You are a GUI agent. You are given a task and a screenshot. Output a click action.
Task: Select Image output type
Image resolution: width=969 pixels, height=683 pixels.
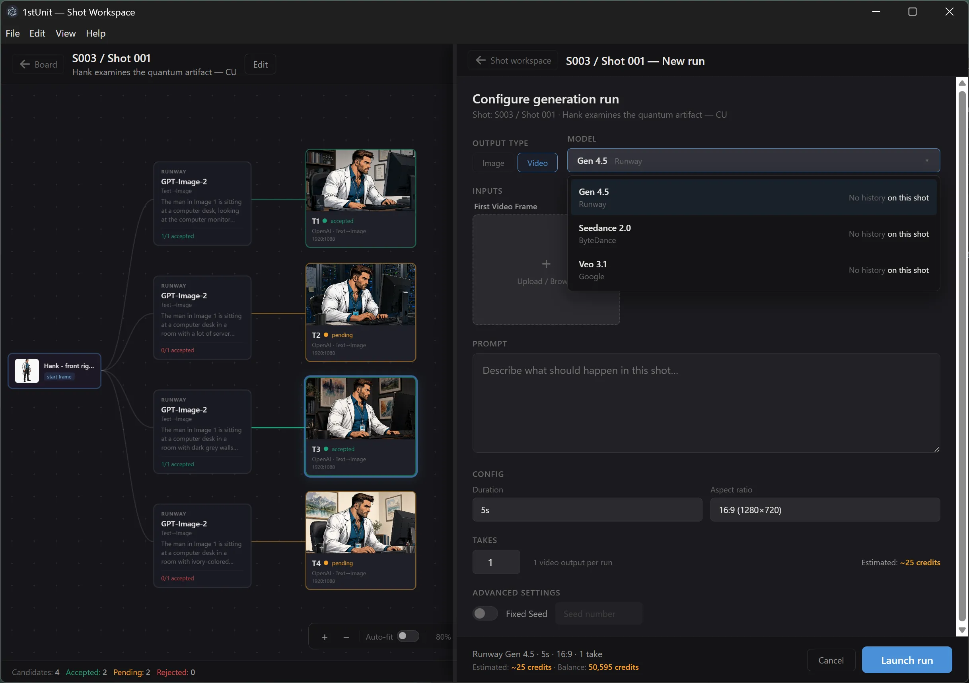coord(493,163)
